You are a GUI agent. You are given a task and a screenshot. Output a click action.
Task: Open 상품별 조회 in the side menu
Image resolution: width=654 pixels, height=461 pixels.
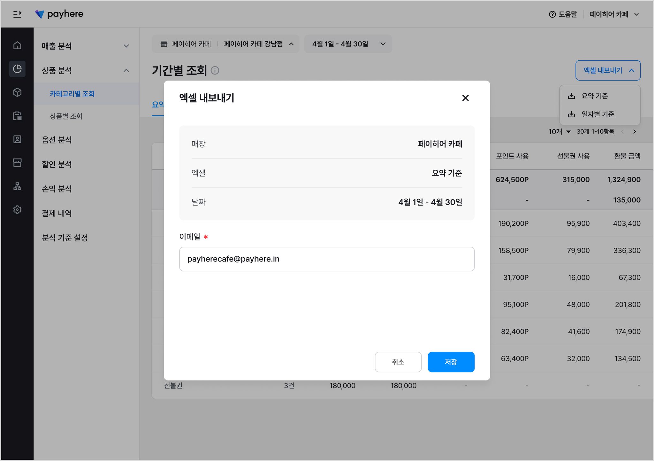coord(86,116)
